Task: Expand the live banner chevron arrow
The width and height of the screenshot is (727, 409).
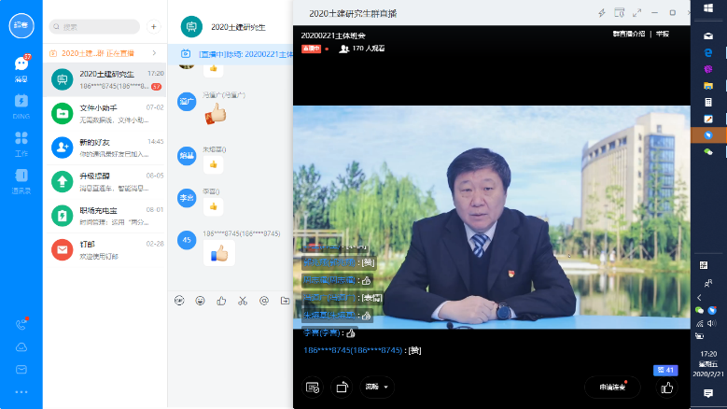Action: (x=154, y=53)
